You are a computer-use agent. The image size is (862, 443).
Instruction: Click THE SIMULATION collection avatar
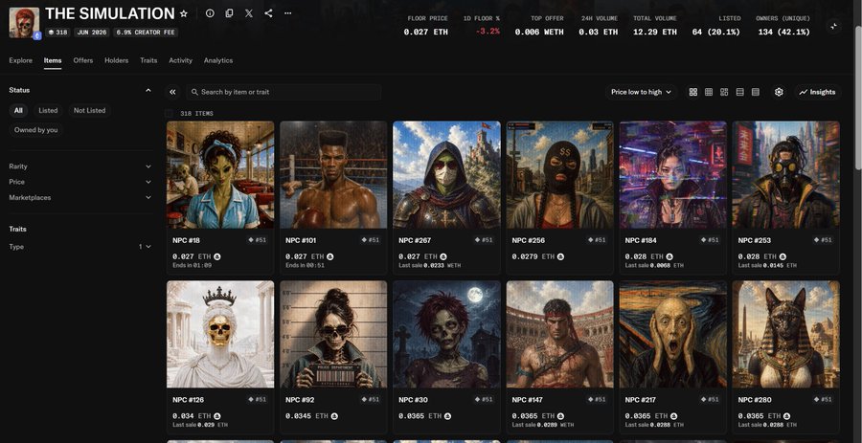[x=24, y=23]
